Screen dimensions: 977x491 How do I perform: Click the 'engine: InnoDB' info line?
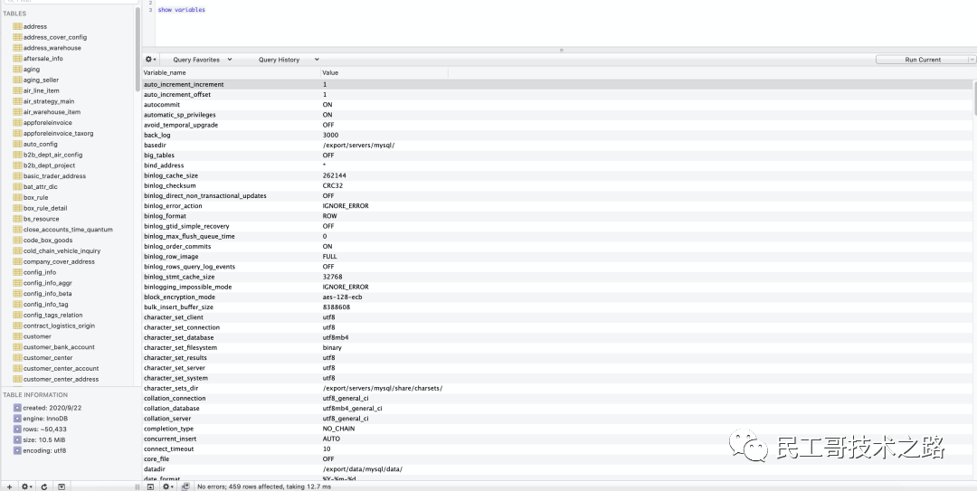[45, 419]
